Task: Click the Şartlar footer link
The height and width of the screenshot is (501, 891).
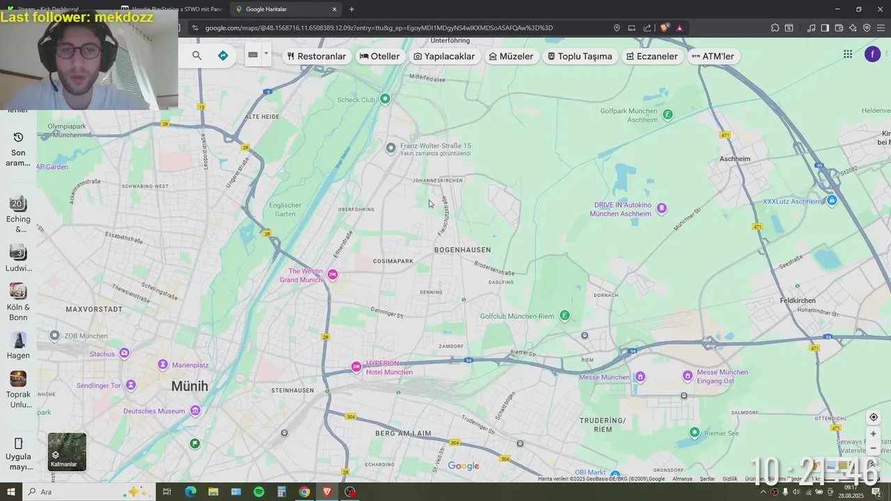Action: pyautogui.click(x=707, y=479)
